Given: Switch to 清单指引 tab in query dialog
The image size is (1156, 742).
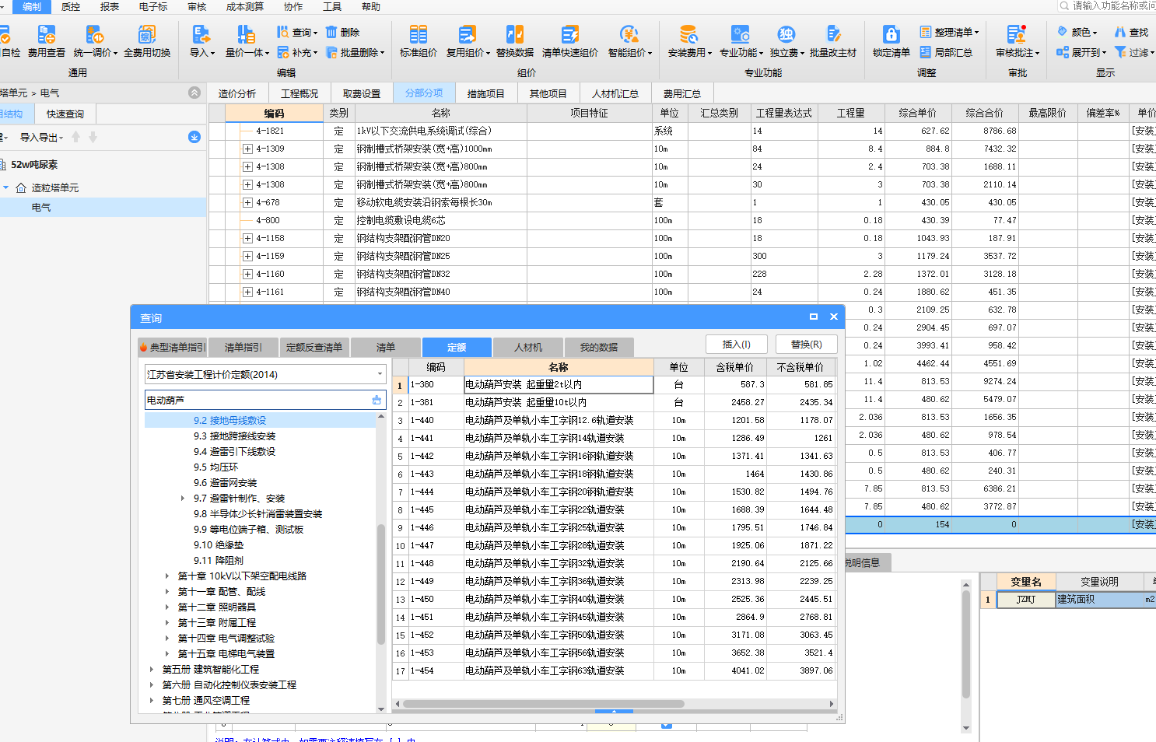Looking at the screenshot, I should click(x=243, y=348).
